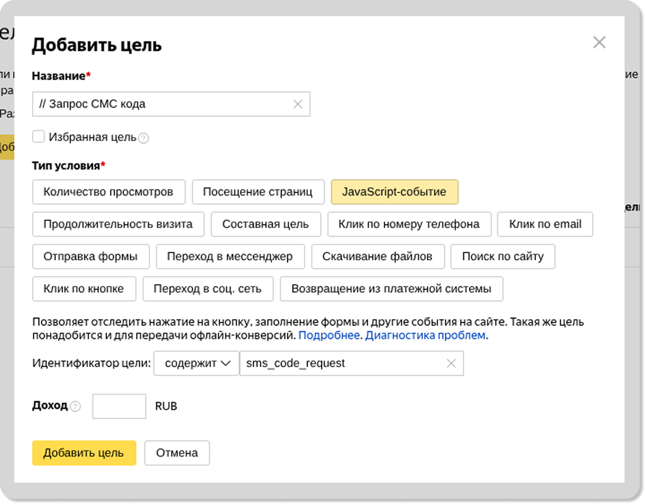The height and width of the screenshot is (504, 645).
Task: Select Посещение страниц condition type
Action: pos(258,192)
